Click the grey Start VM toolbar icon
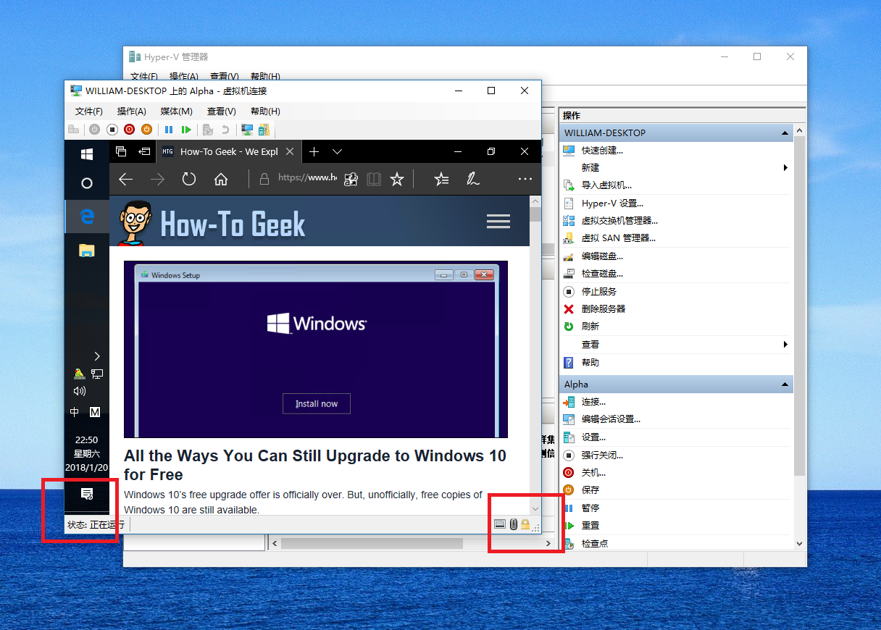881x630 pixels. click(x=94, y=130)
